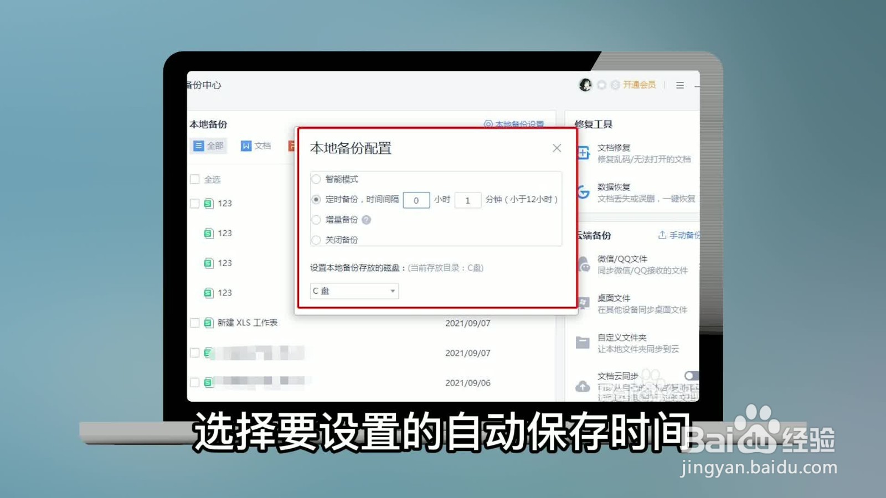The height and width of the screenshot is (498, 886).
Task: Select the 关闭备份 radio option
Action: point(316,240)
